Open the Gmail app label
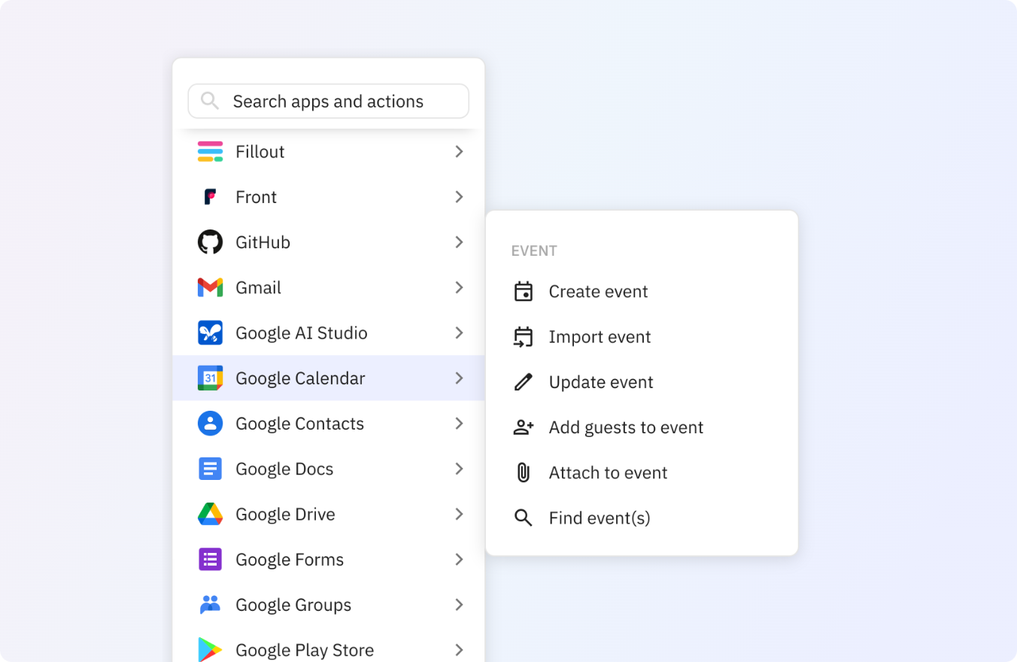The height and width of the screenshot is (662, 1017). 259,287
